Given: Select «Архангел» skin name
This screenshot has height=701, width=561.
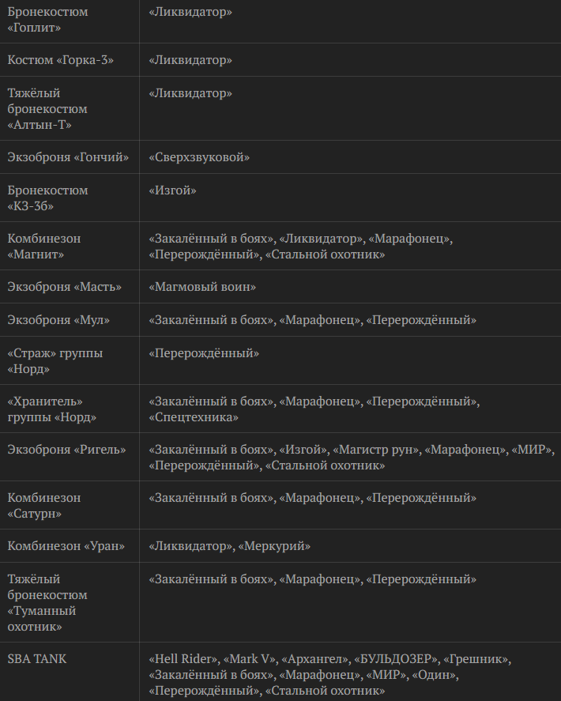Looking at the screenshot, I should tap(314, 658).
